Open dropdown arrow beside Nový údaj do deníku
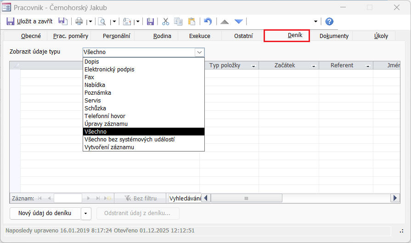411x243 pixels. coord(87,213)
